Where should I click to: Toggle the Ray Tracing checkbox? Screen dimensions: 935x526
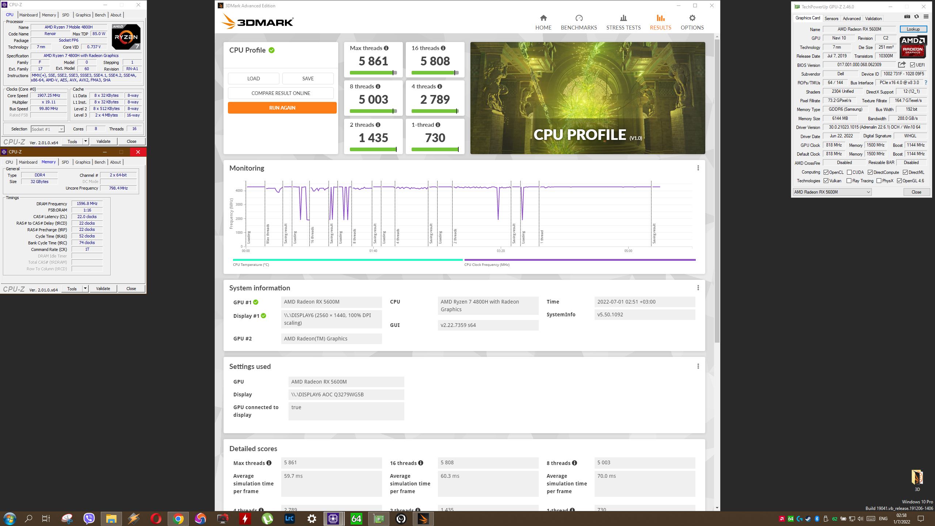point(849,181)
